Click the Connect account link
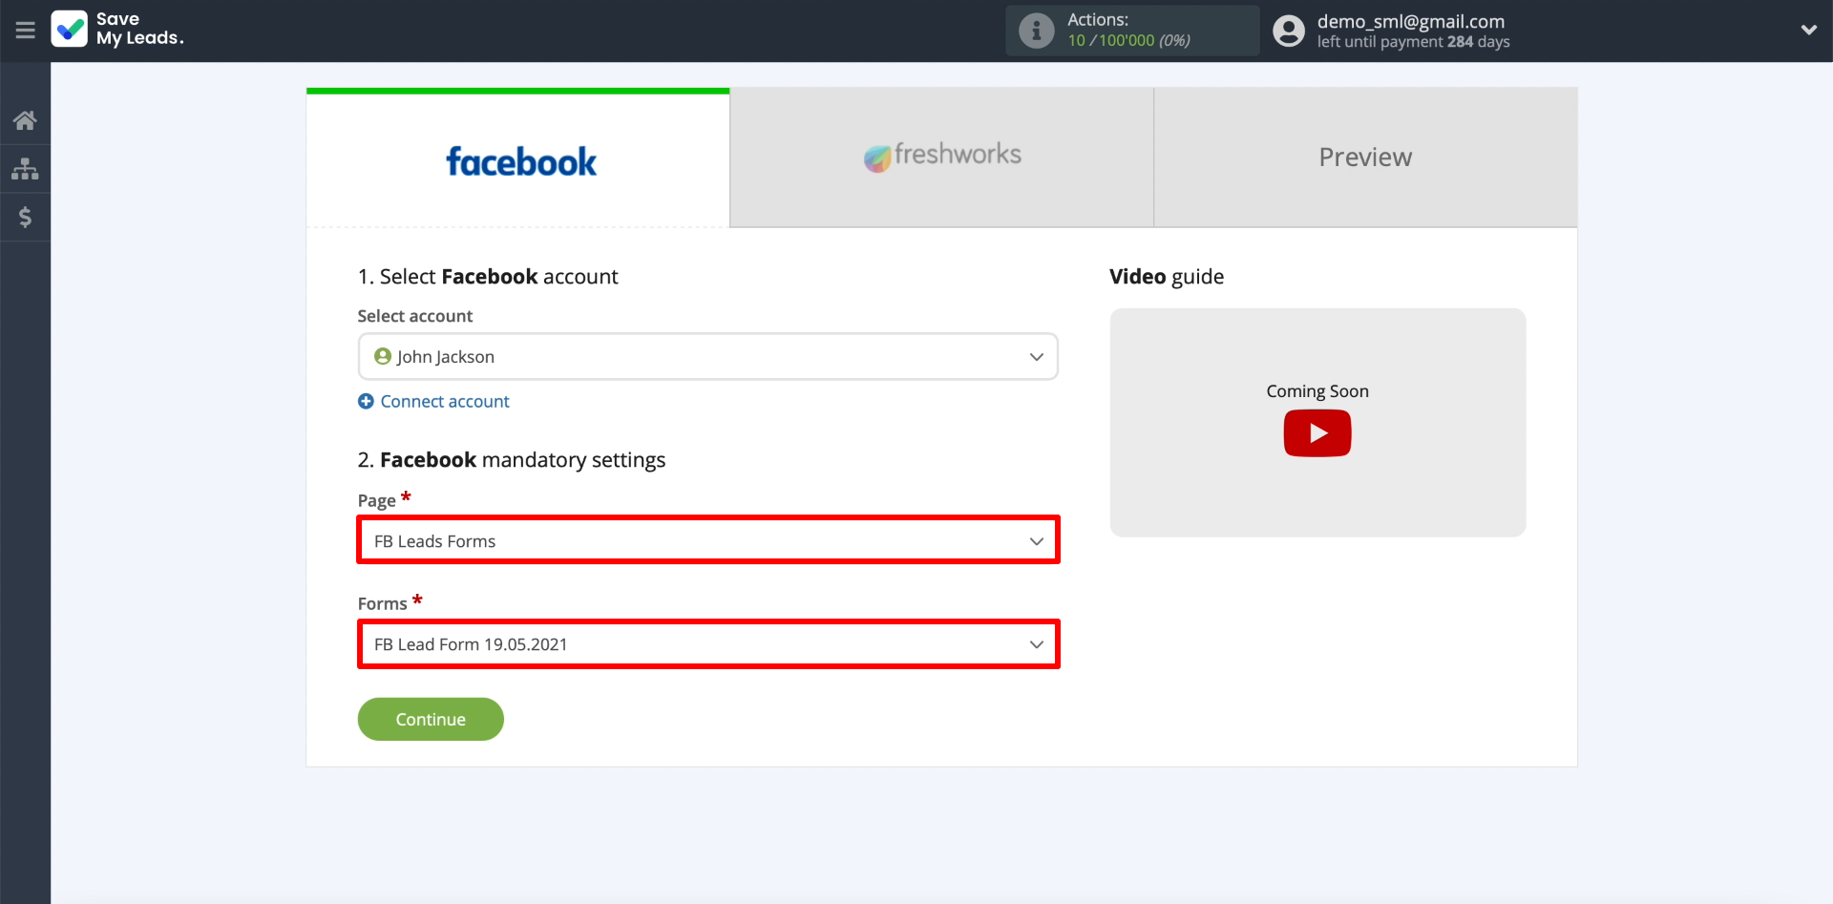This screenshot has width=1833, height=904. pos(445,402)
